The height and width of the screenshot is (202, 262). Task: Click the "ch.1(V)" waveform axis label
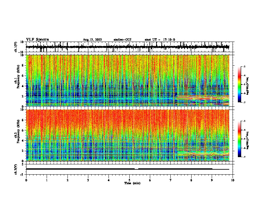[x=16, y=47]
